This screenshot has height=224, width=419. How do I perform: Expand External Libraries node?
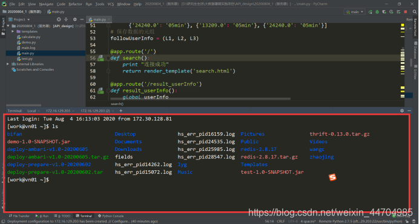[x=8, y=64]
